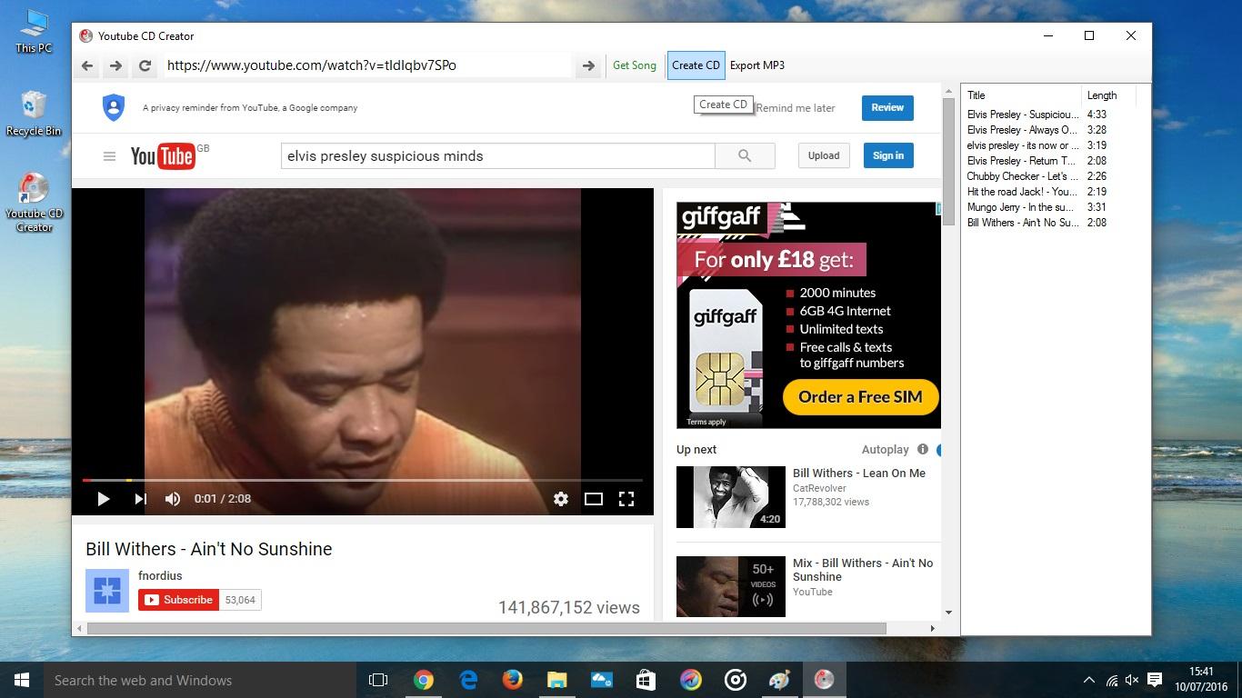Open the YouTube hamburger guide menu
Image resolution: width=1242 pixels, height=698 pixels.
click(x=109, y=156)
